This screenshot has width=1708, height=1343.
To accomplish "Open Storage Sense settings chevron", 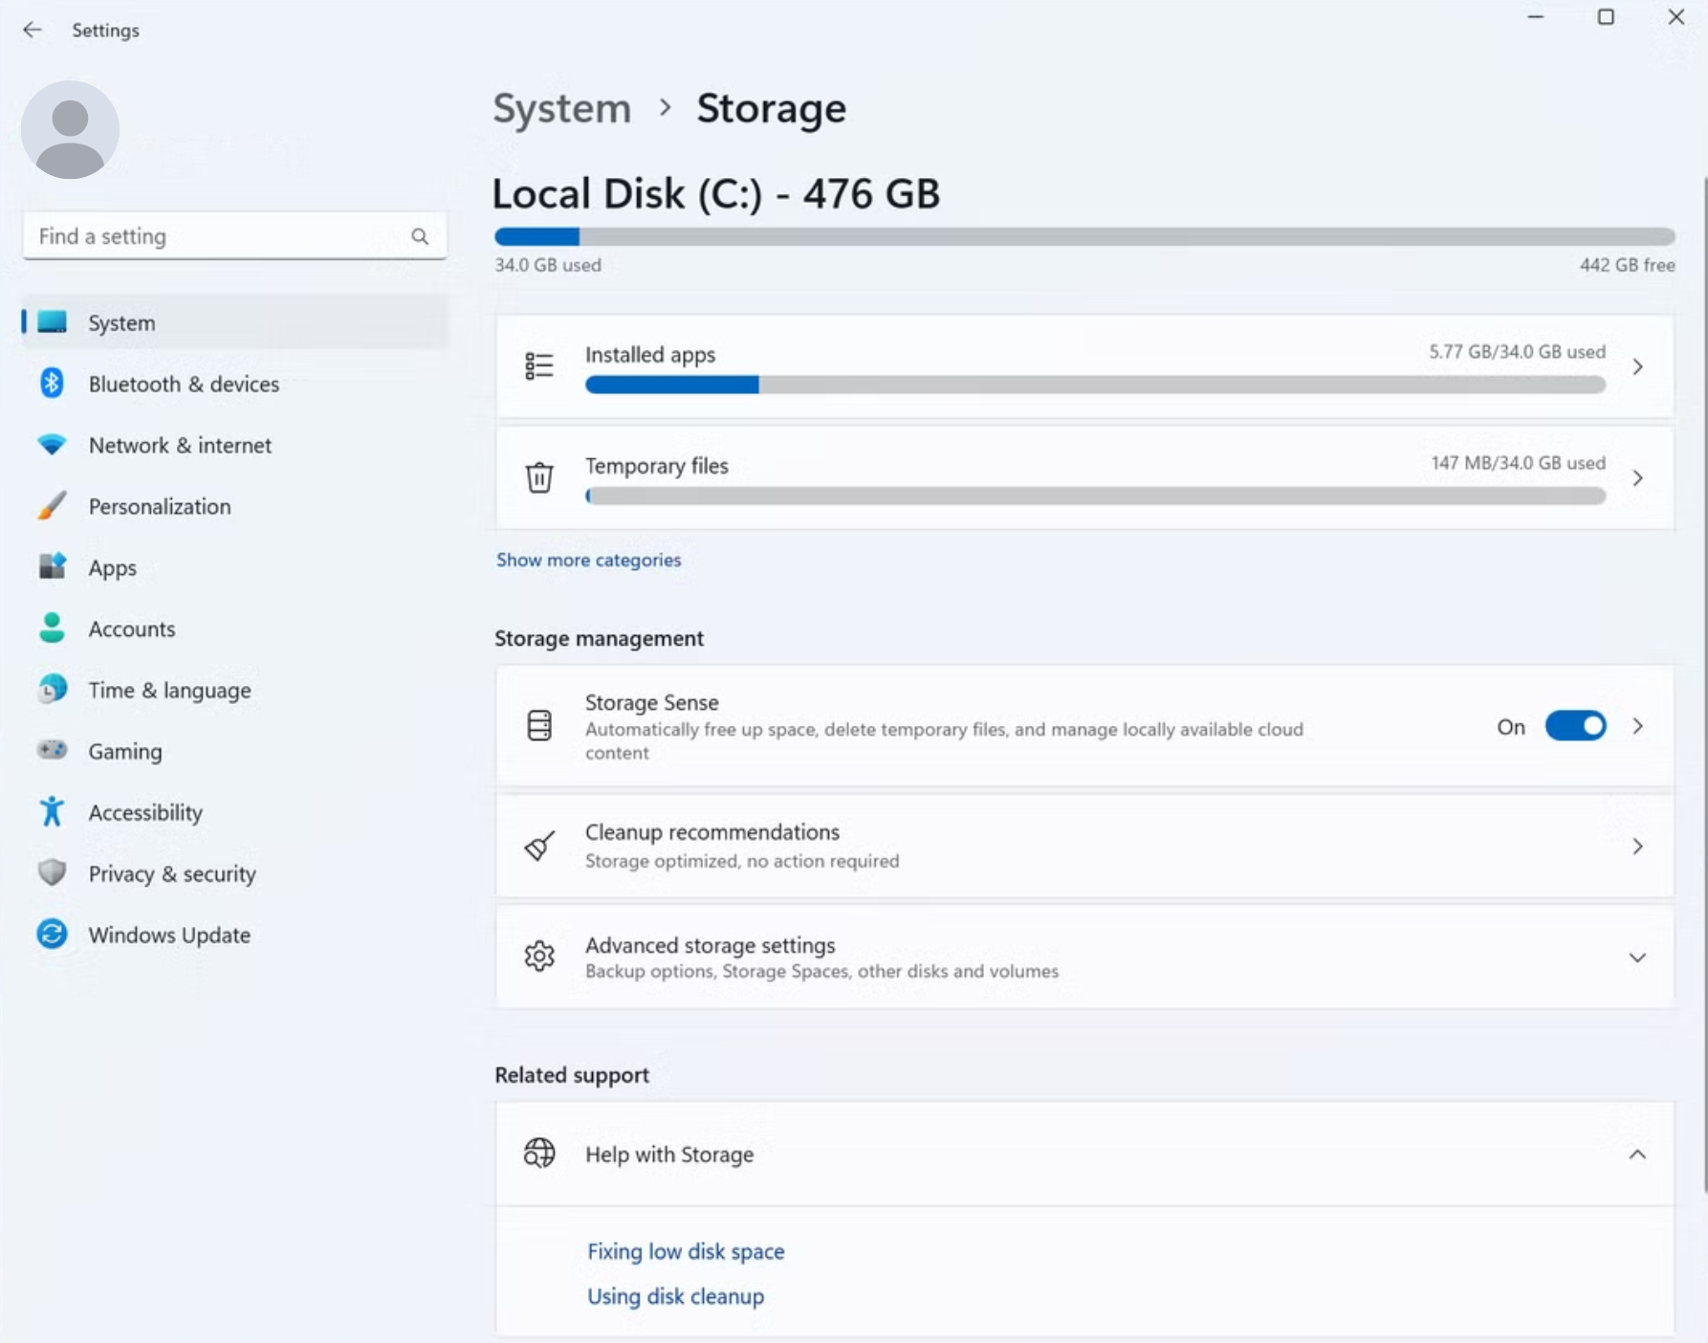I will [1637, 726].
